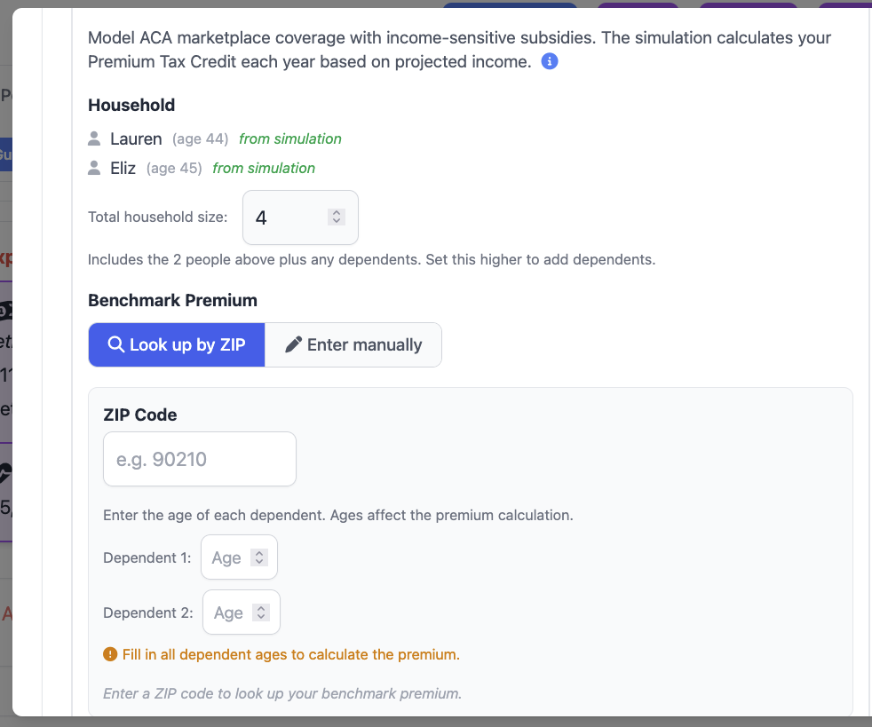Click the orange warning icon about dependent ages
This screenshot has width=872, height=727.
pyautogui.click(x=110, y=655)
